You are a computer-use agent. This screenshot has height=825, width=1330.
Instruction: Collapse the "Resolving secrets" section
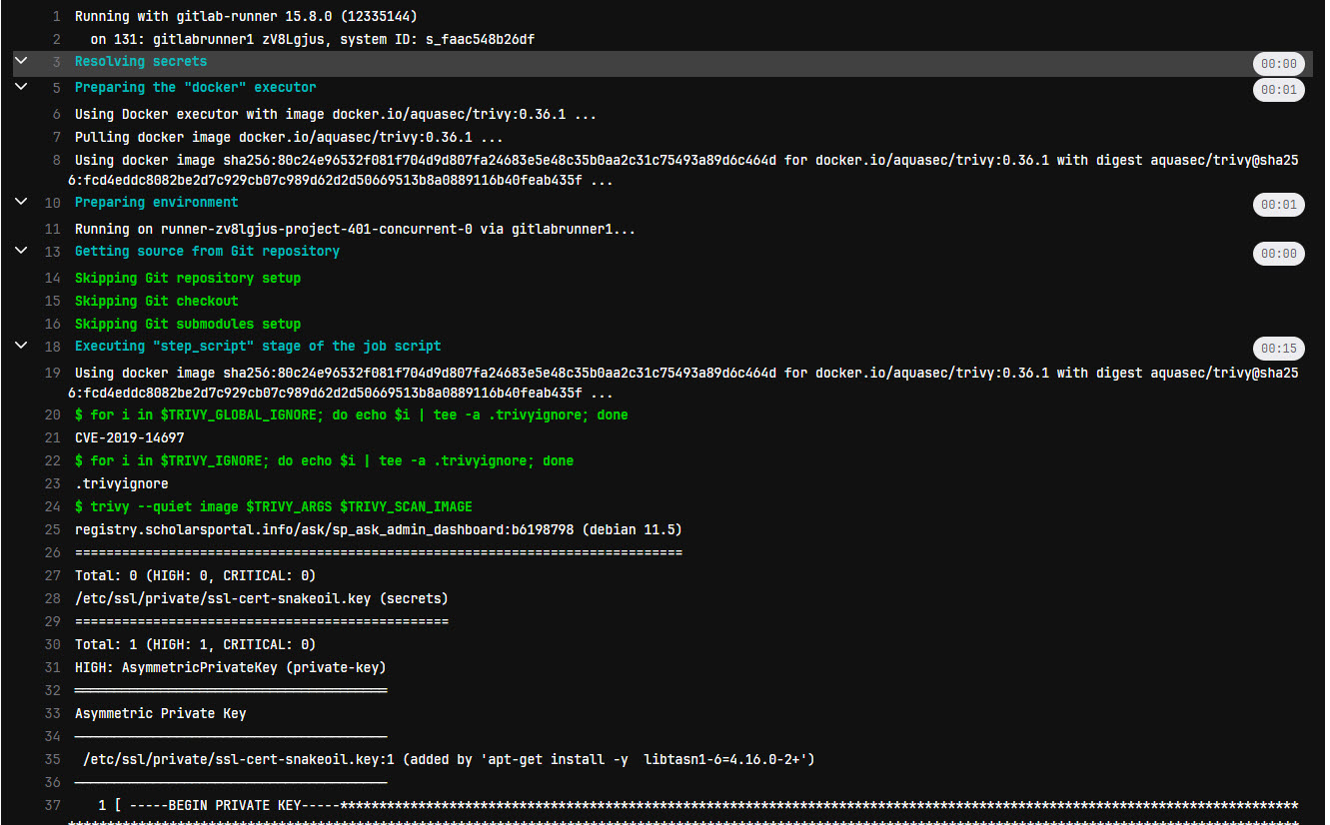[x=20, y=61]
